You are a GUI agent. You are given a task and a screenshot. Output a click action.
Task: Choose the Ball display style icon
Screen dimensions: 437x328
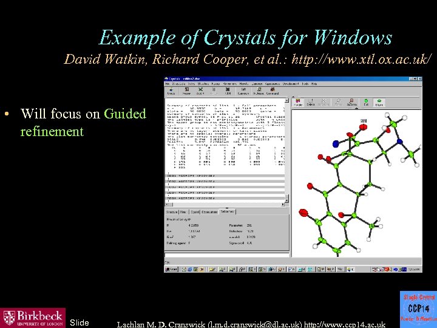coord(366,103)
